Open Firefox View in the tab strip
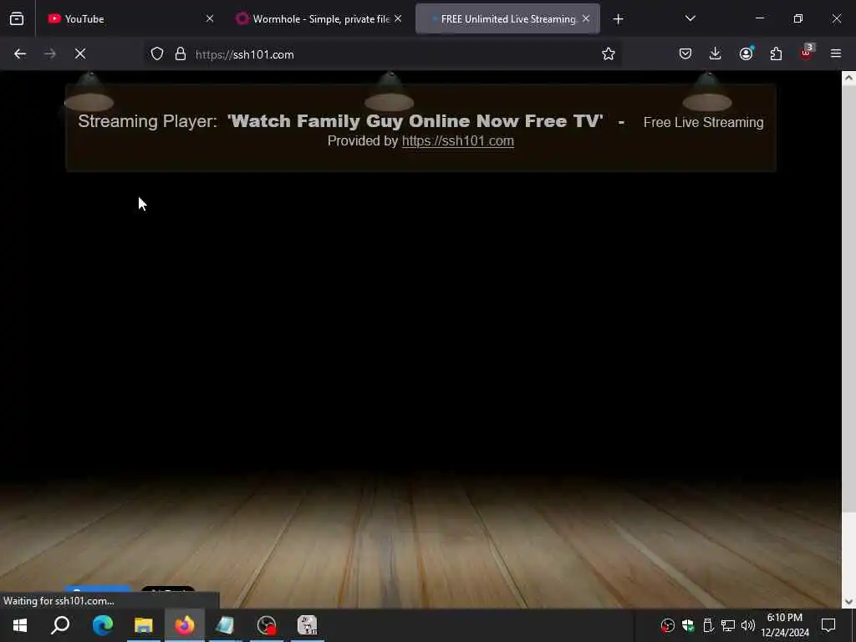Viewport: 856px width, 642px height. point(17,19)
